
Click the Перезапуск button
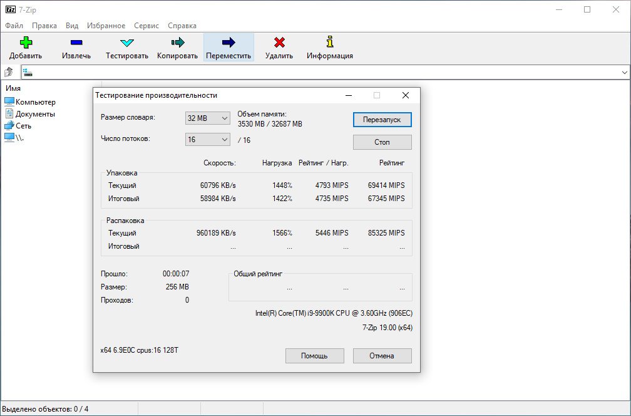382,120
